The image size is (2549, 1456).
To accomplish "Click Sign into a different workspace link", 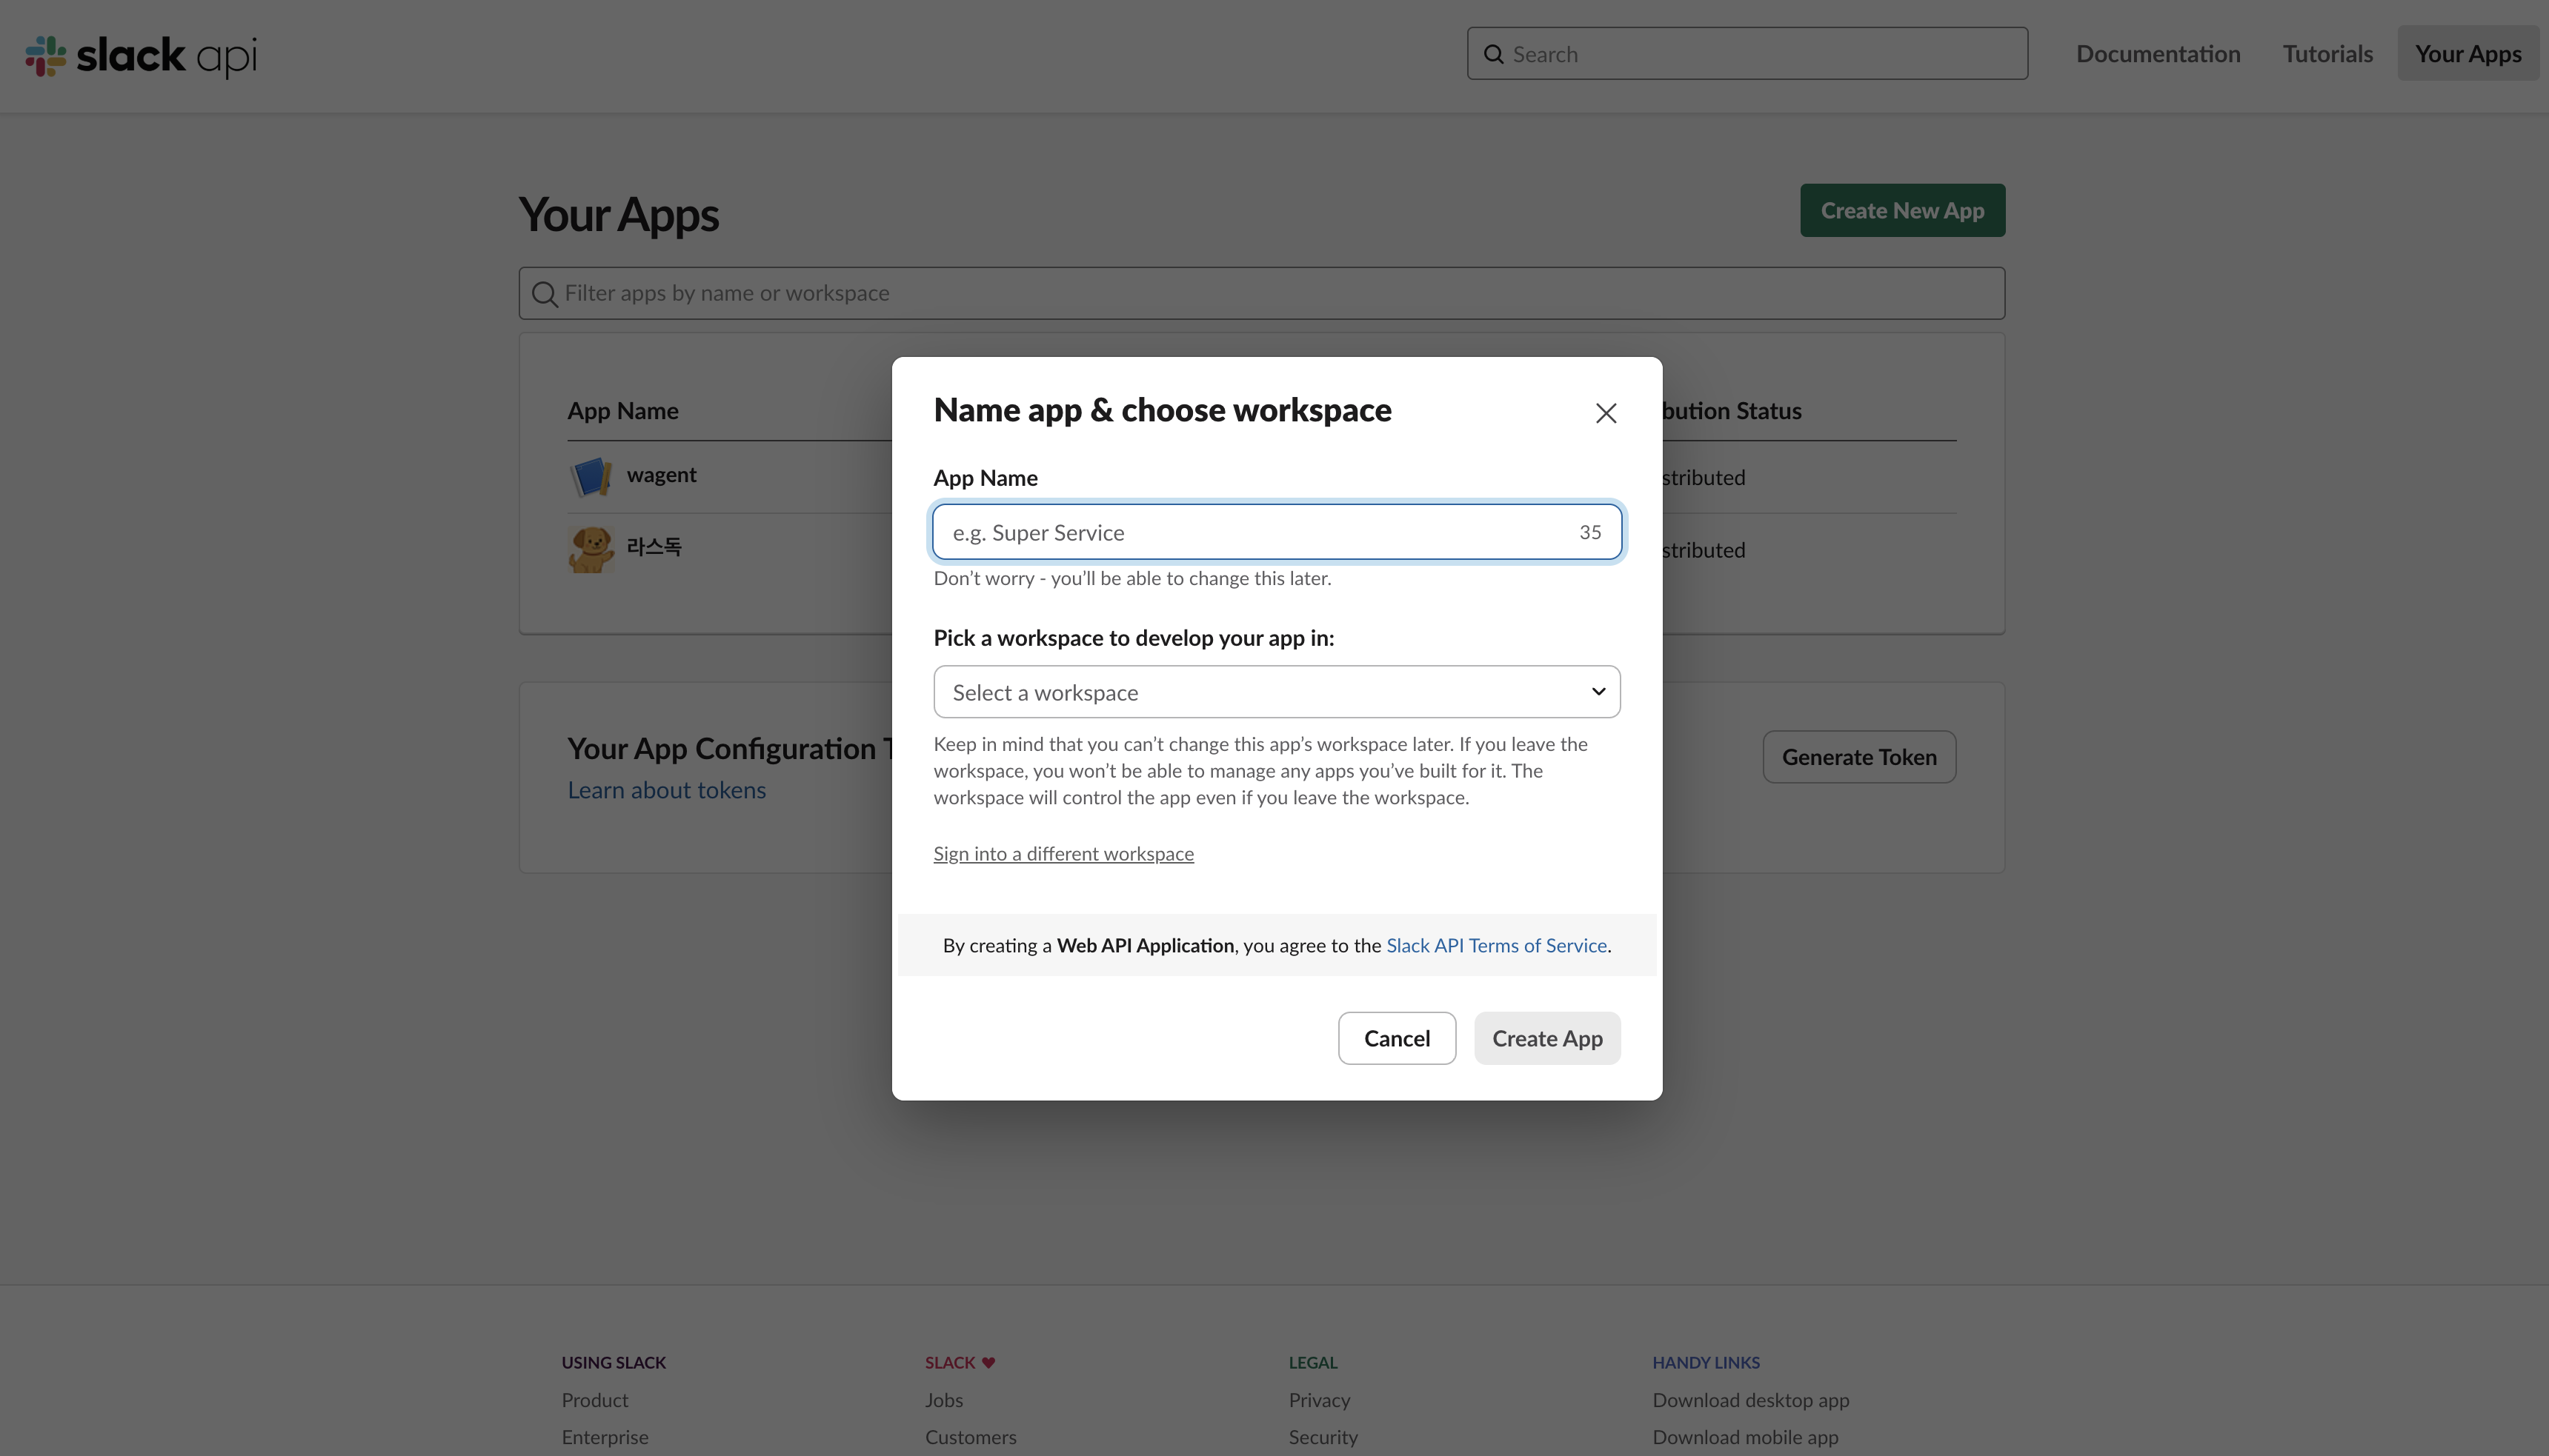I will pos(1063,853).
